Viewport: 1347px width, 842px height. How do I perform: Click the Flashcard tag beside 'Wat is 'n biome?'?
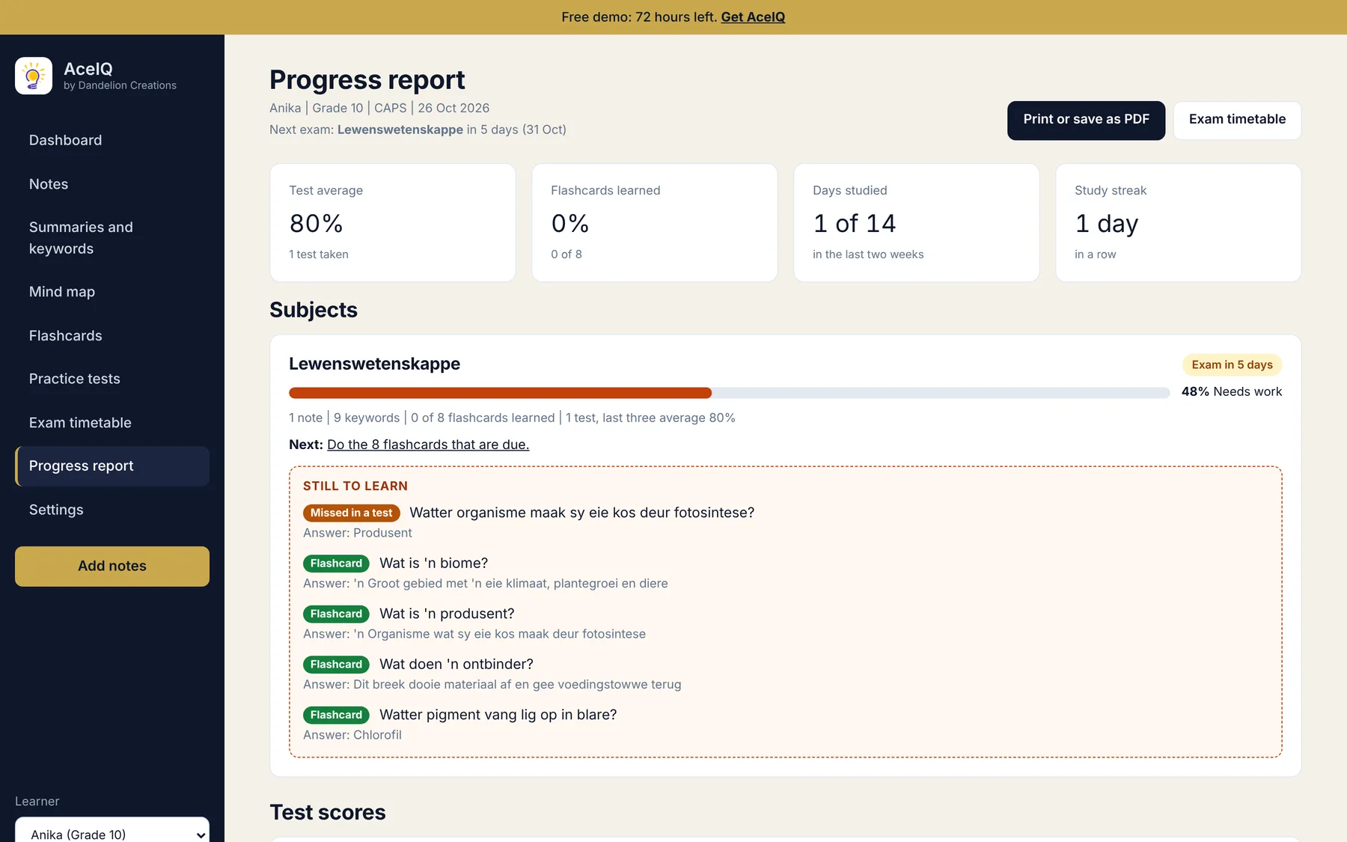pos(336,564)
